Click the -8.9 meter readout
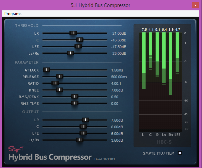The width and height of the screenshot is (202, 168). click(170, 30)
